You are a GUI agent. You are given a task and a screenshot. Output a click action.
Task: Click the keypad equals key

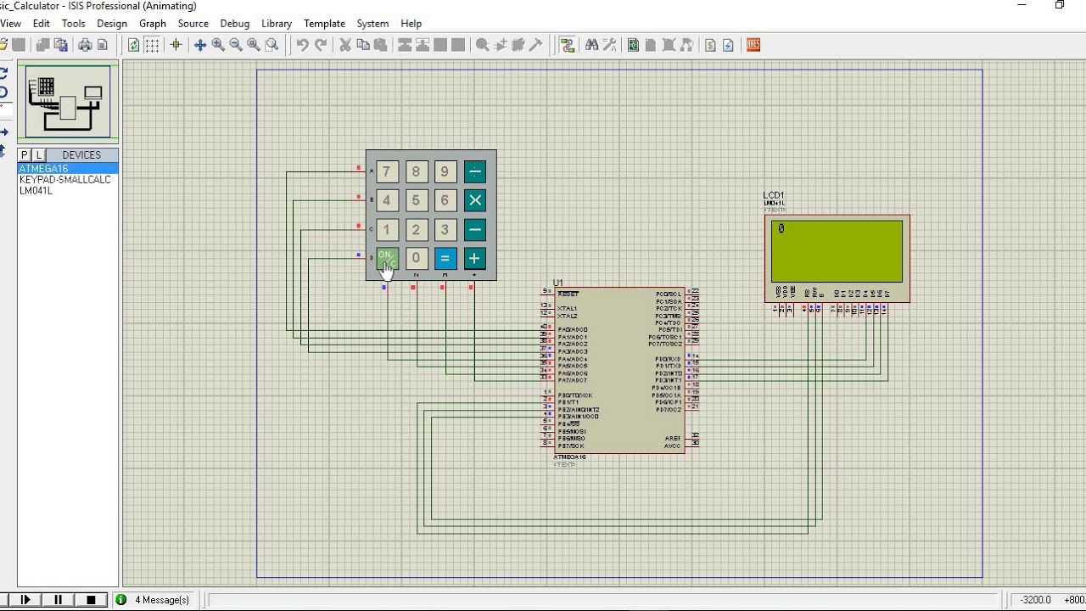(445, 259)
